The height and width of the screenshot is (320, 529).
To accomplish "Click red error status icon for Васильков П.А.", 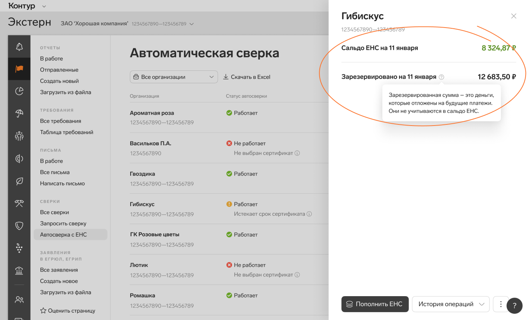I will coord(229,143).
